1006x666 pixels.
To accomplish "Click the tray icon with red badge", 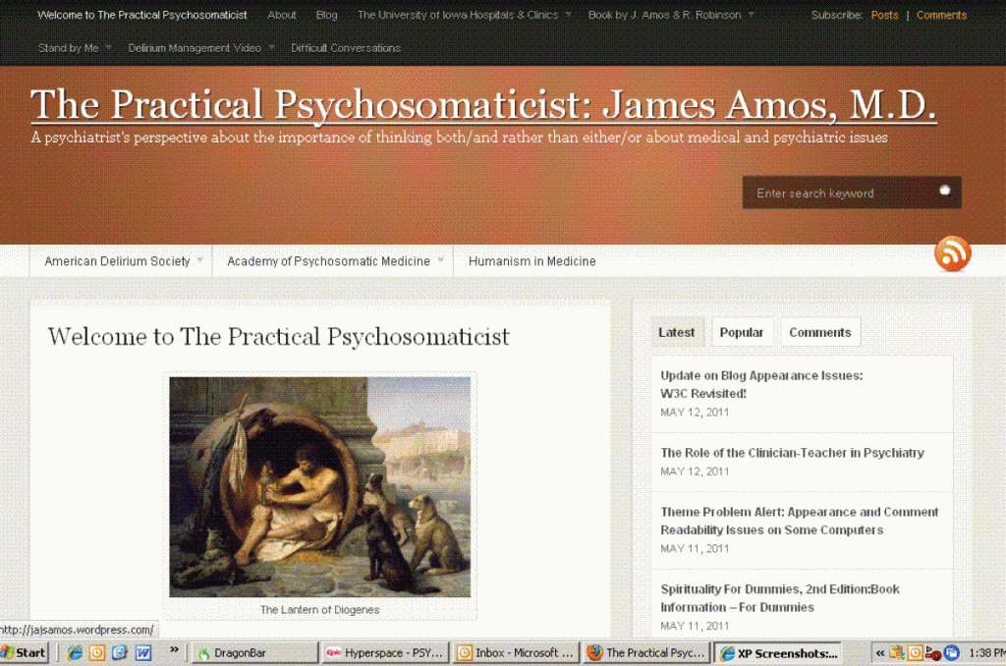I will click(x=933, y=653).
